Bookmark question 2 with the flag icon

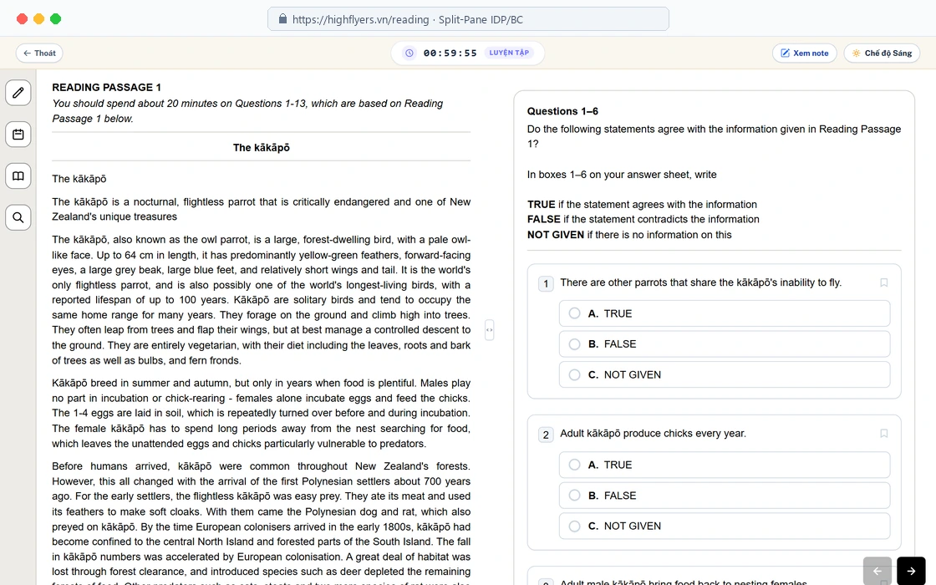coord(884,434)
